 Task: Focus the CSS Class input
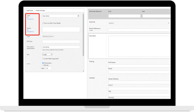click(x=61, y=41)
